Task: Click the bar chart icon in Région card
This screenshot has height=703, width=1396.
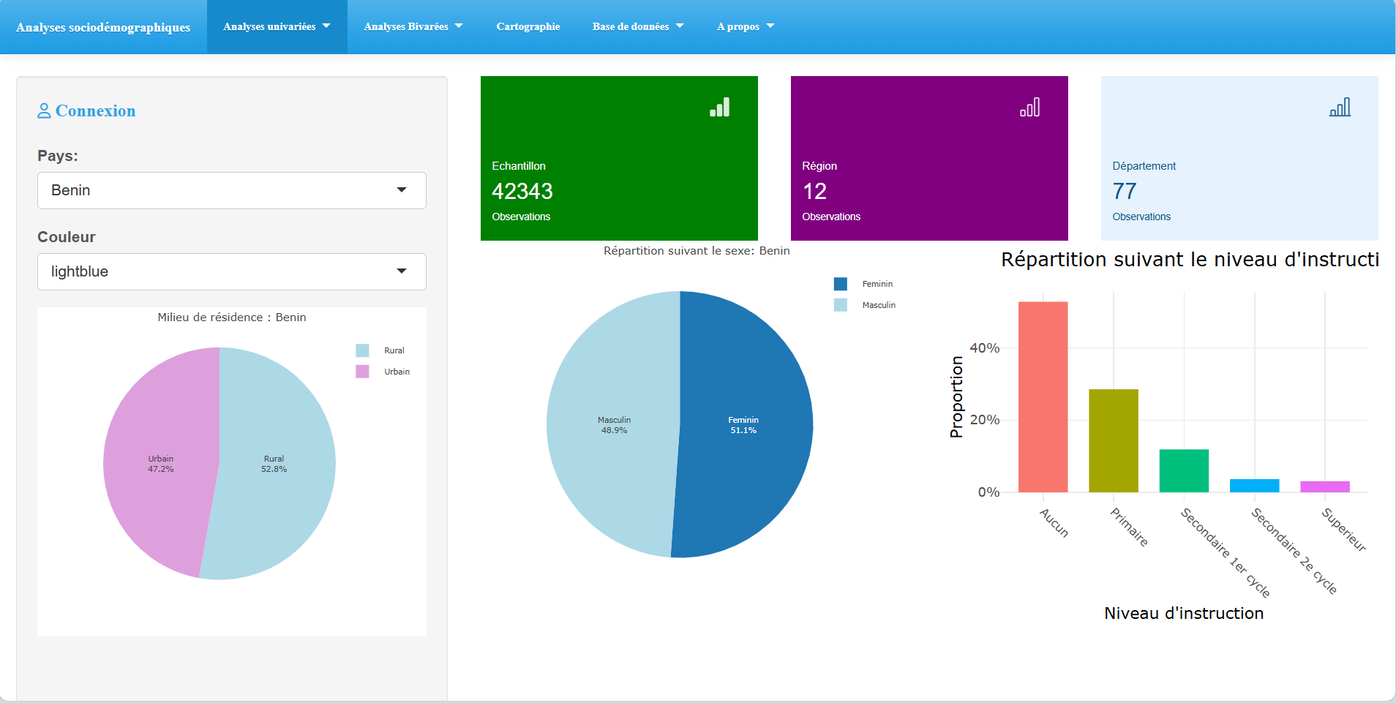Action: [1029, 108]
